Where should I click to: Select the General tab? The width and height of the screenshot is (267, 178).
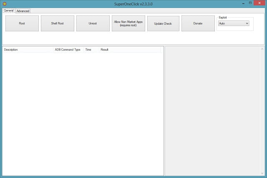[9, 10]
